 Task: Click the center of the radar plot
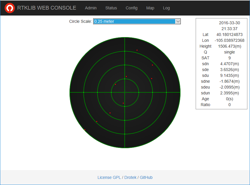click(x=125, y=92)
